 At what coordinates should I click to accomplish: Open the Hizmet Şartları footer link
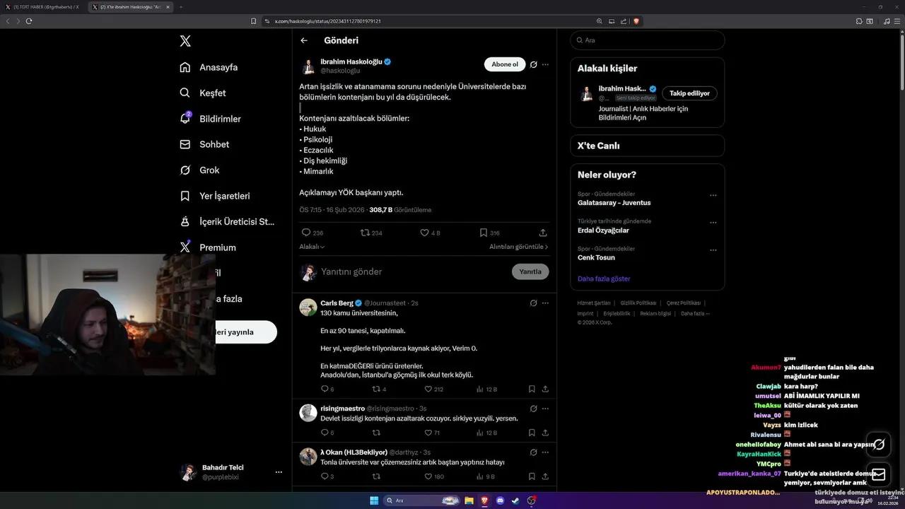pos(594,303)
